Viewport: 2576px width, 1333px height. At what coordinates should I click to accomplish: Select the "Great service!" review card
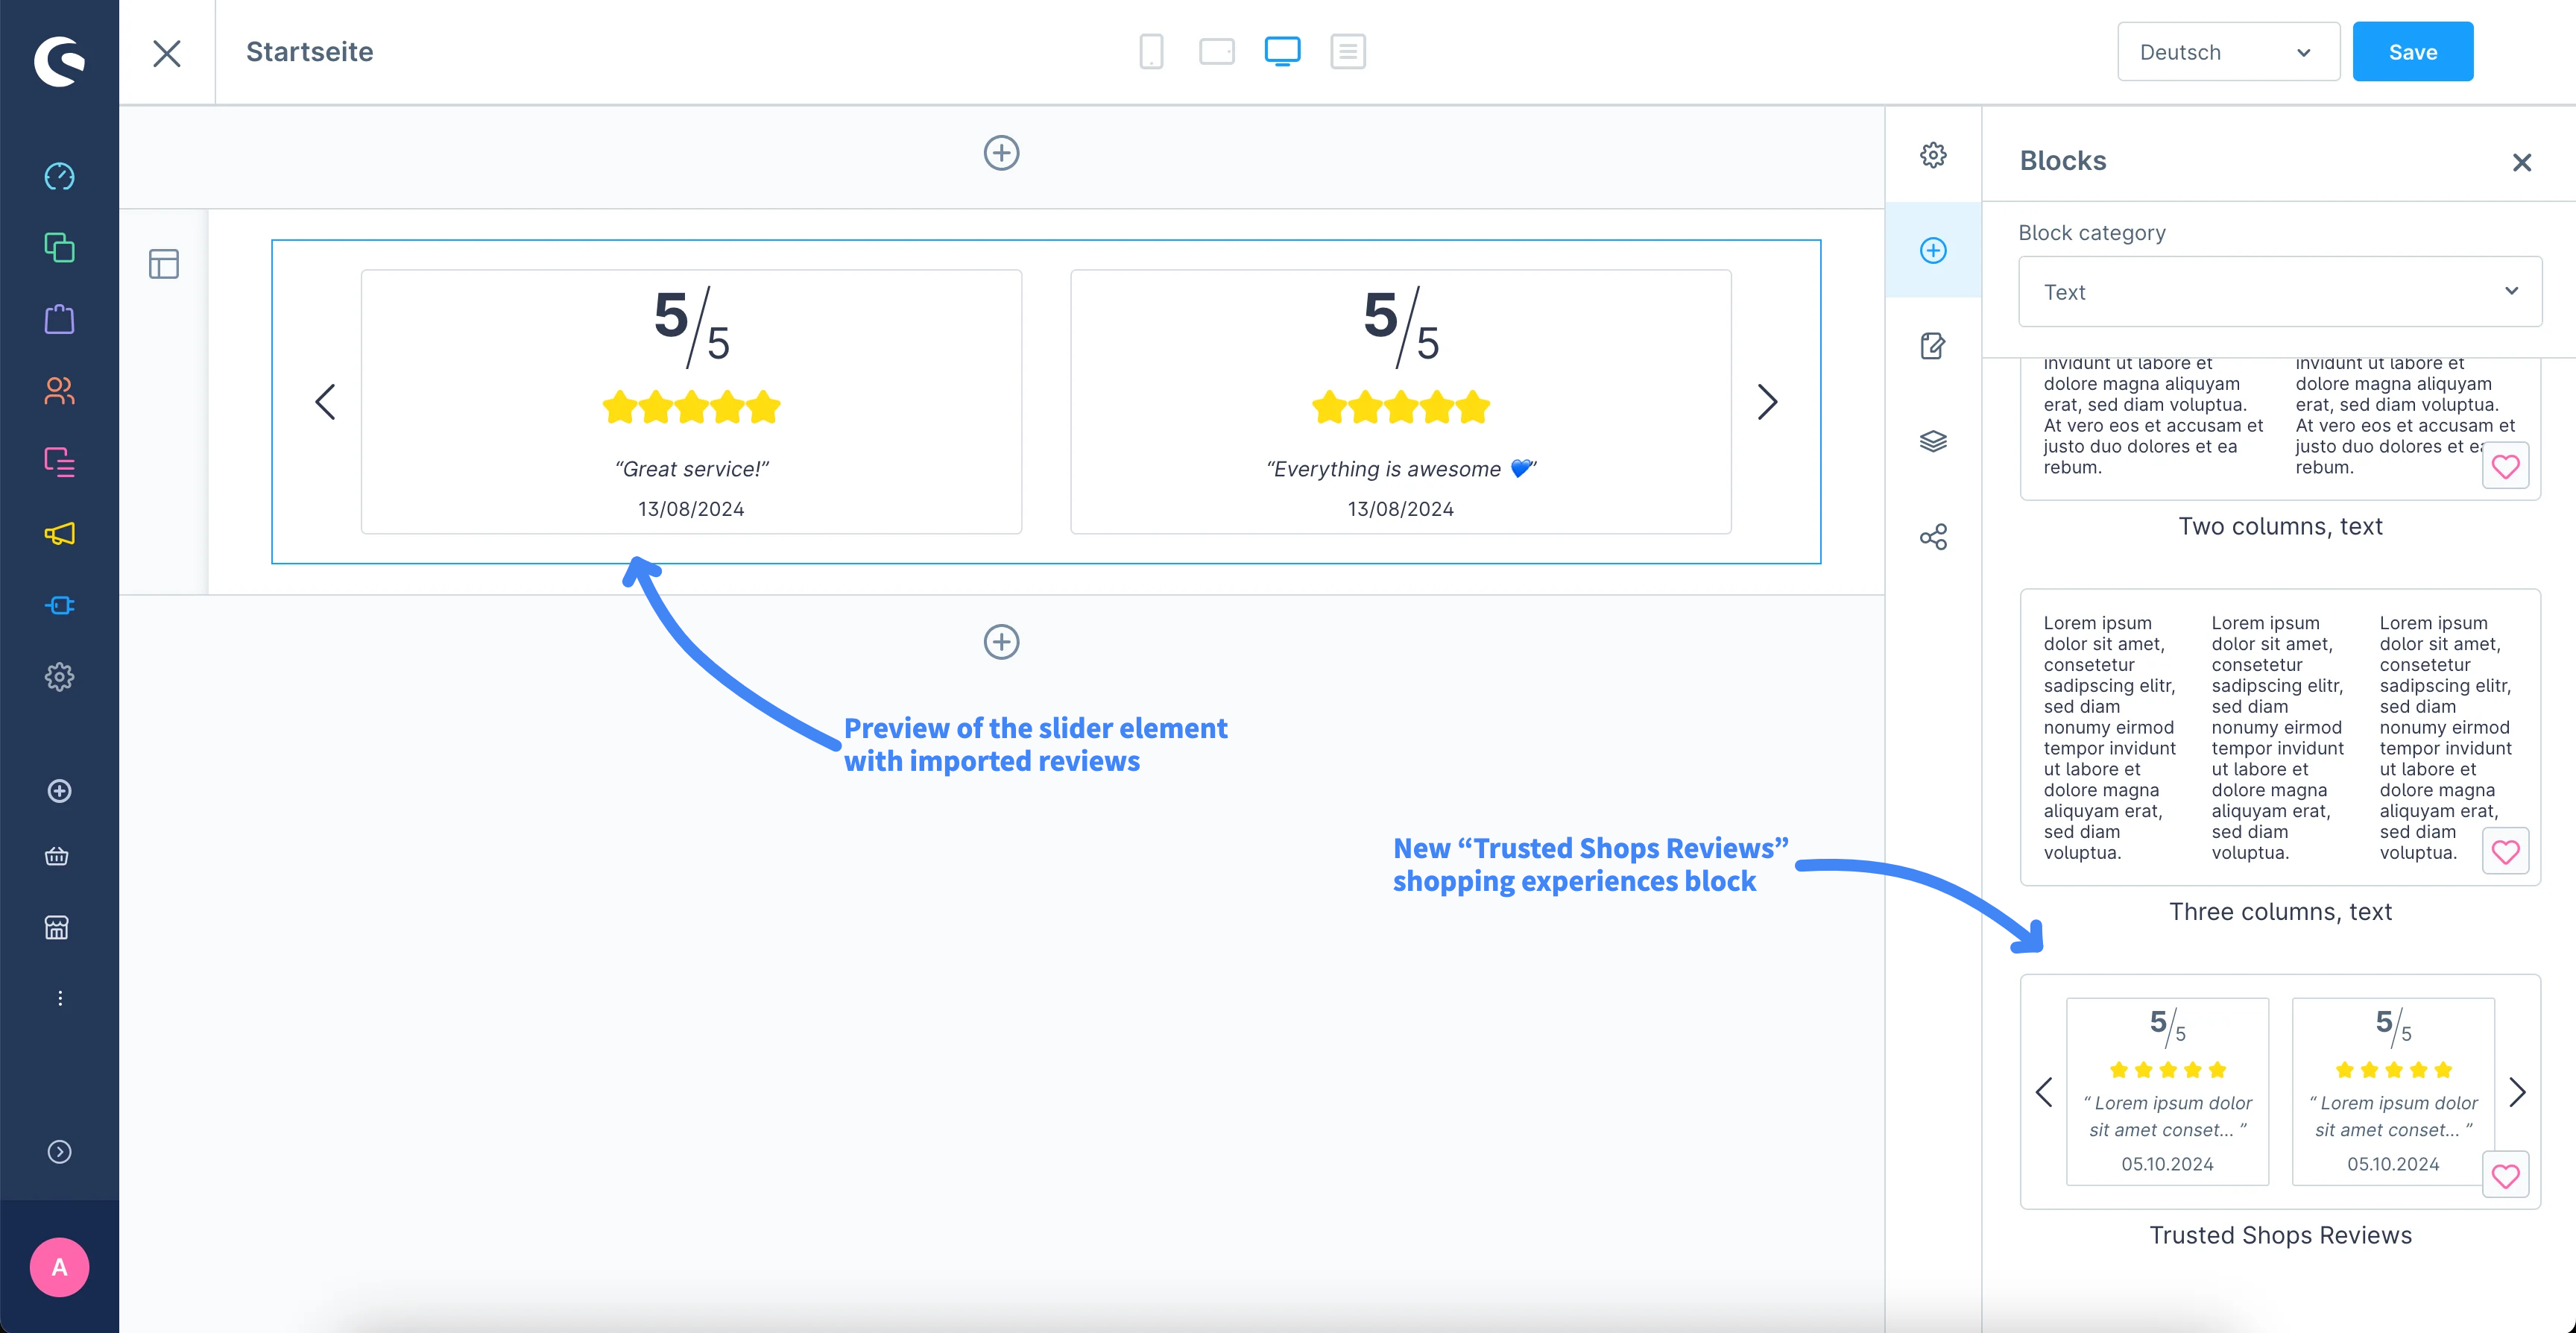click(691, 401)
